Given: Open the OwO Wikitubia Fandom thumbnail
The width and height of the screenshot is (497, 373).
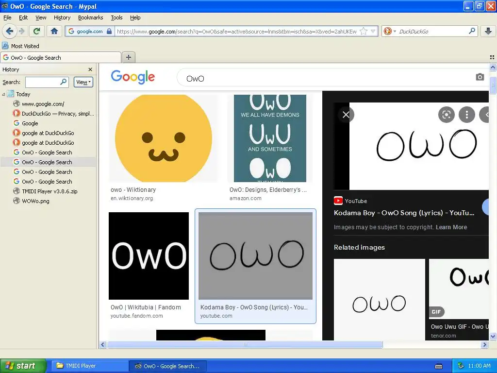Looking at the screenshot, I should (149, 255).
